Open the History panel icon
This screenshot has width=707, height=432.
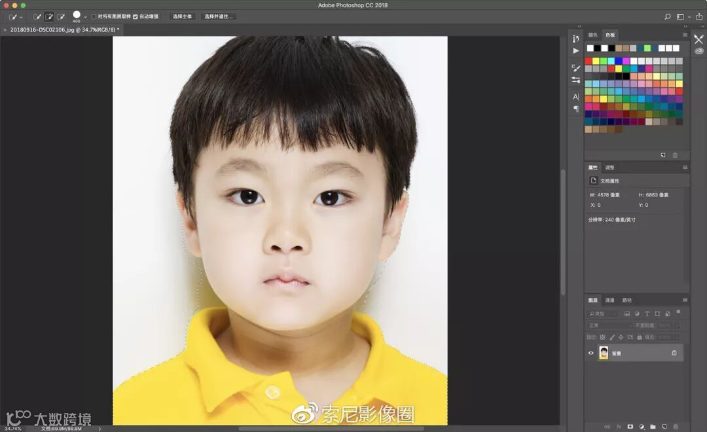(576, 39)
